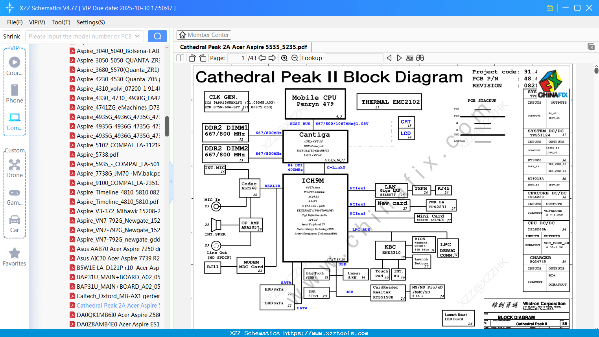Viewport: 599px width, 337px height.
Task: Collapse the file list panel handle
Action: click(x=171, y=181)
